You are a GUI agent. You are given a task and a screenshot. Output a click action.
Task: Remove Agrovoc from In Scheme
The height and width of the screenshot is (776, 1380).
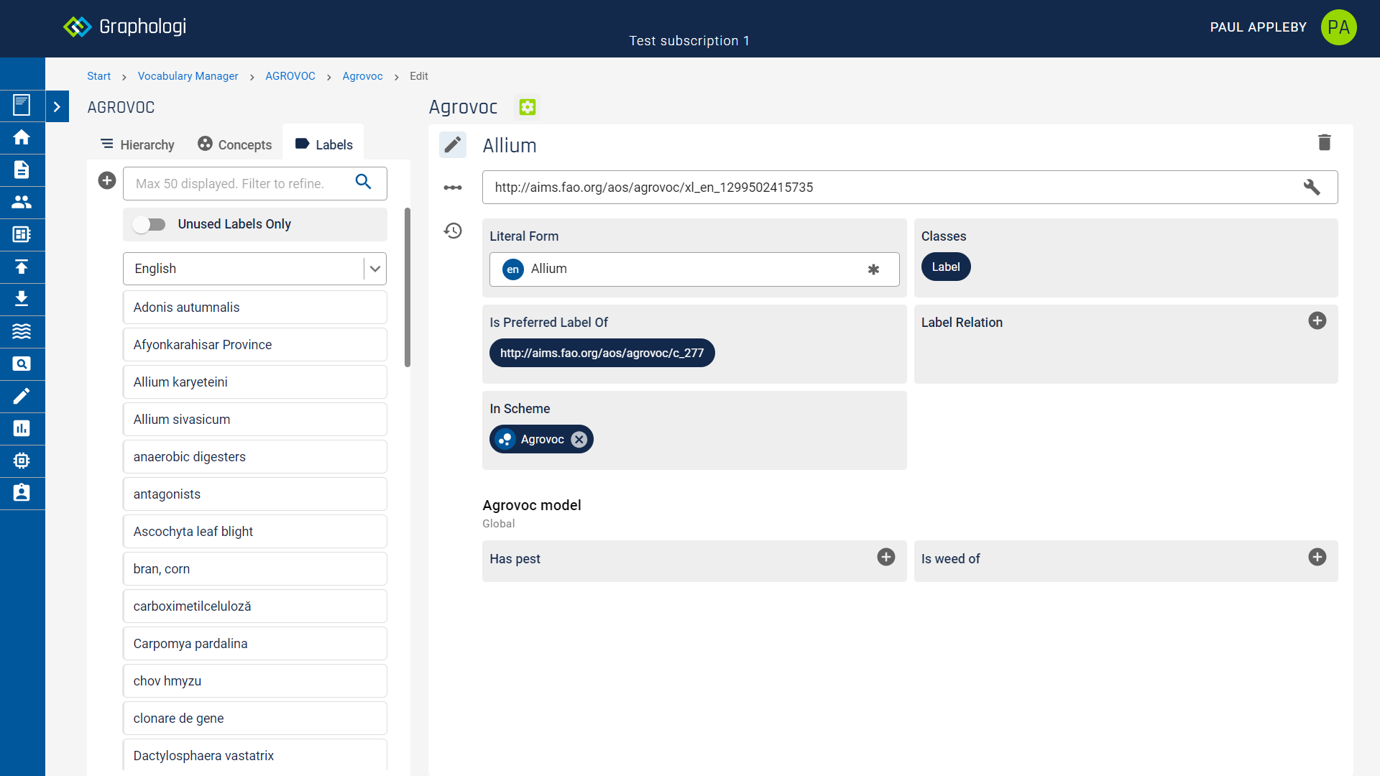tap(579, 440)
